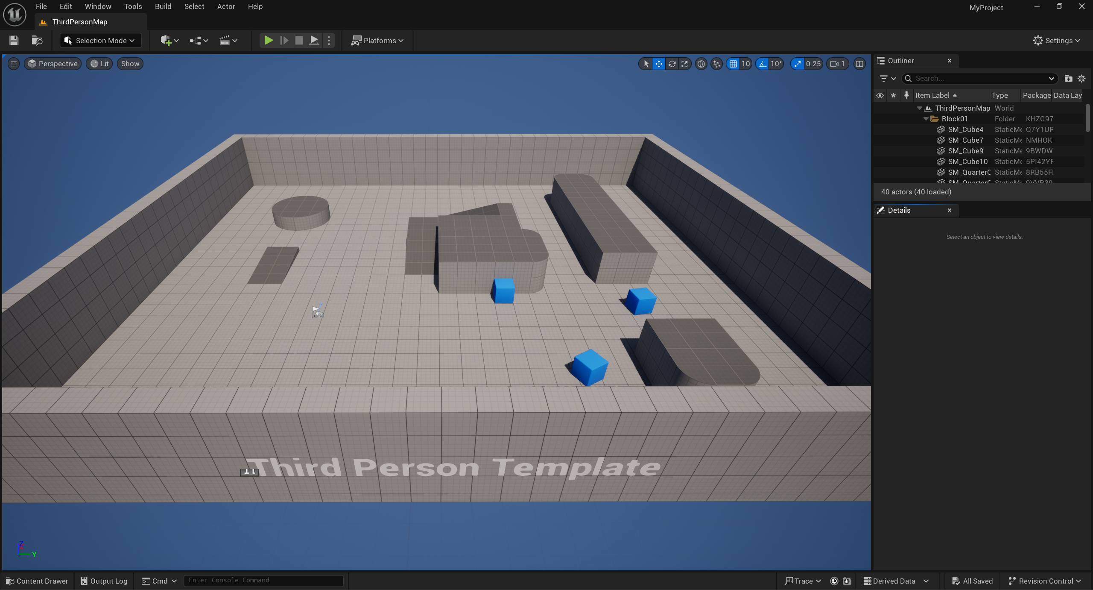Click the viewport layout maximize/restore icon

[859, 64]
